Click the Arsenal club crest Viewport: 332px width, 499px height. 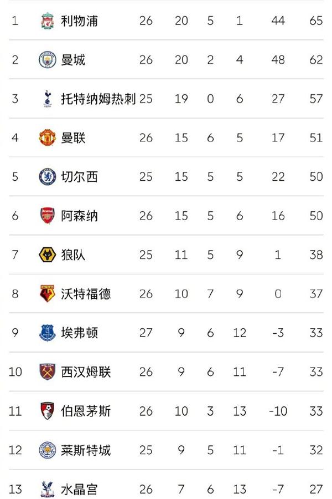48,216
